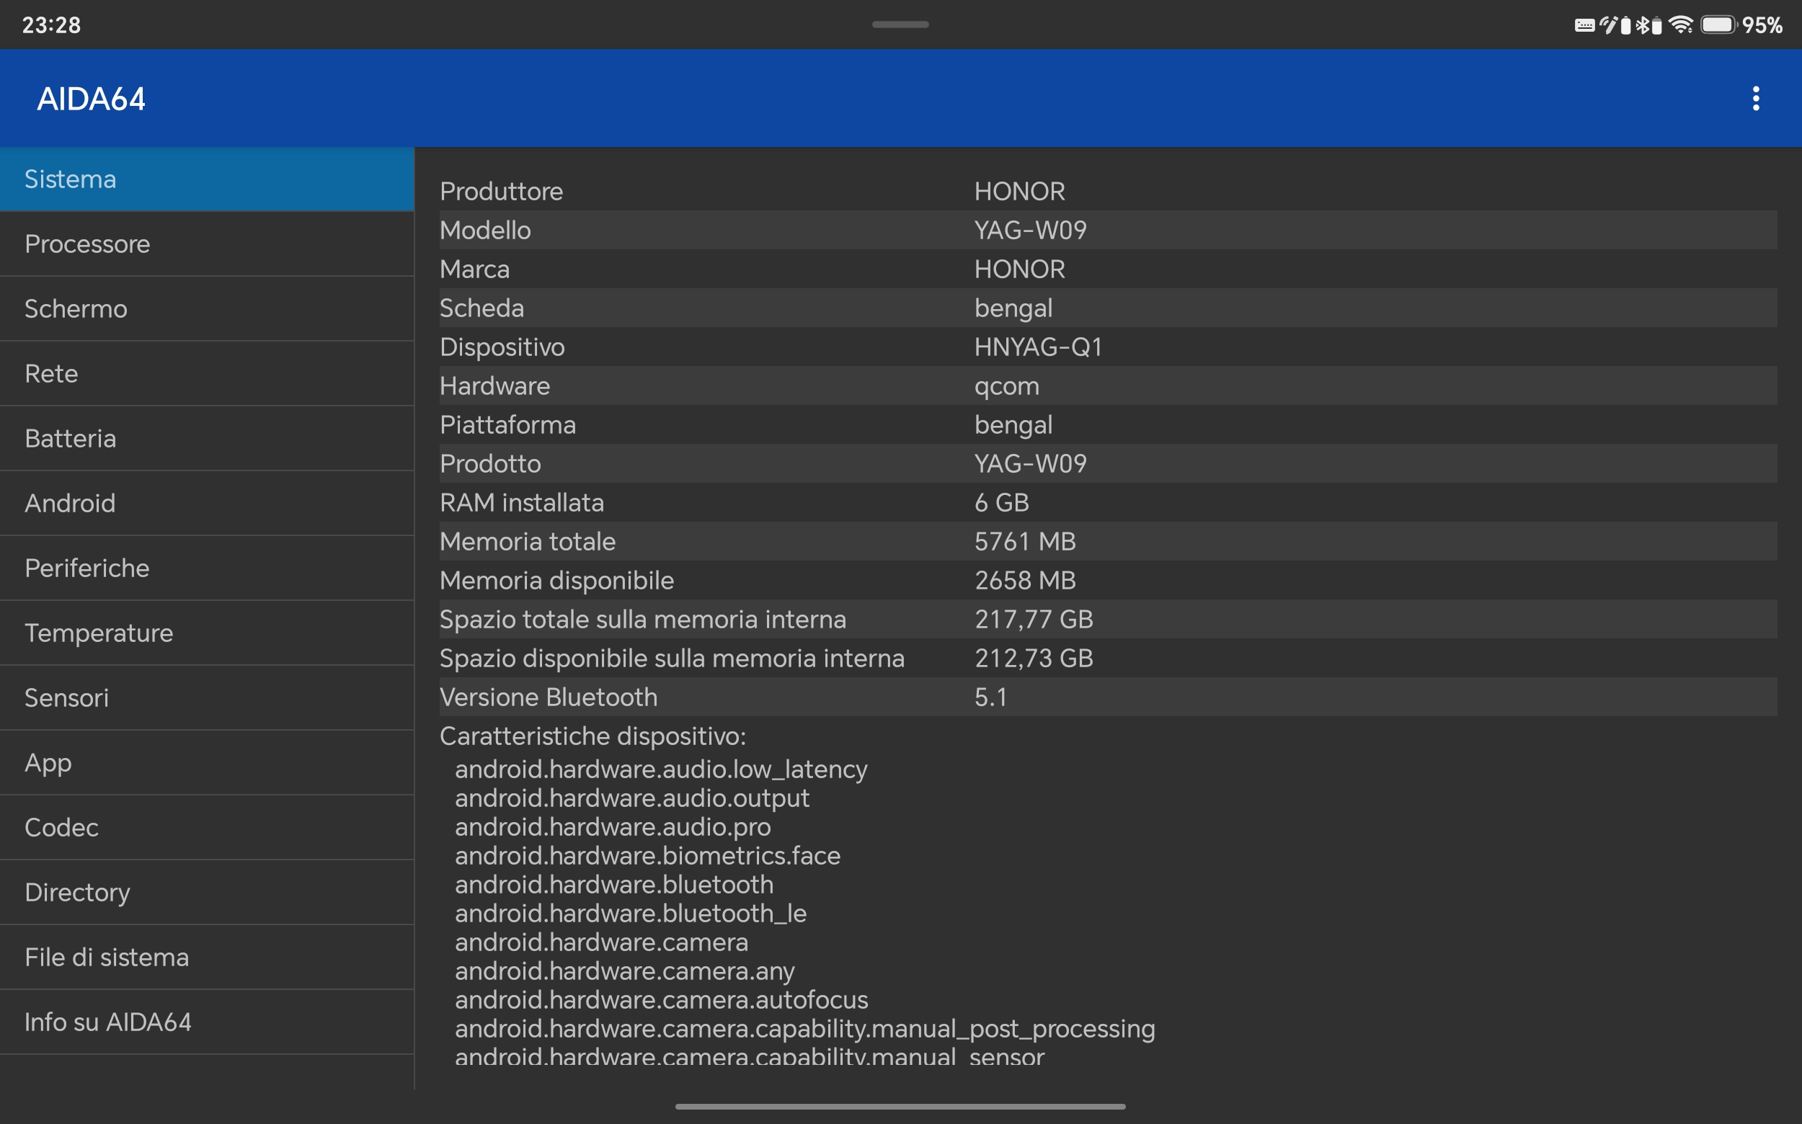
Task: Select android.hardware.audio.output feature line
Action: coord(632,798)
